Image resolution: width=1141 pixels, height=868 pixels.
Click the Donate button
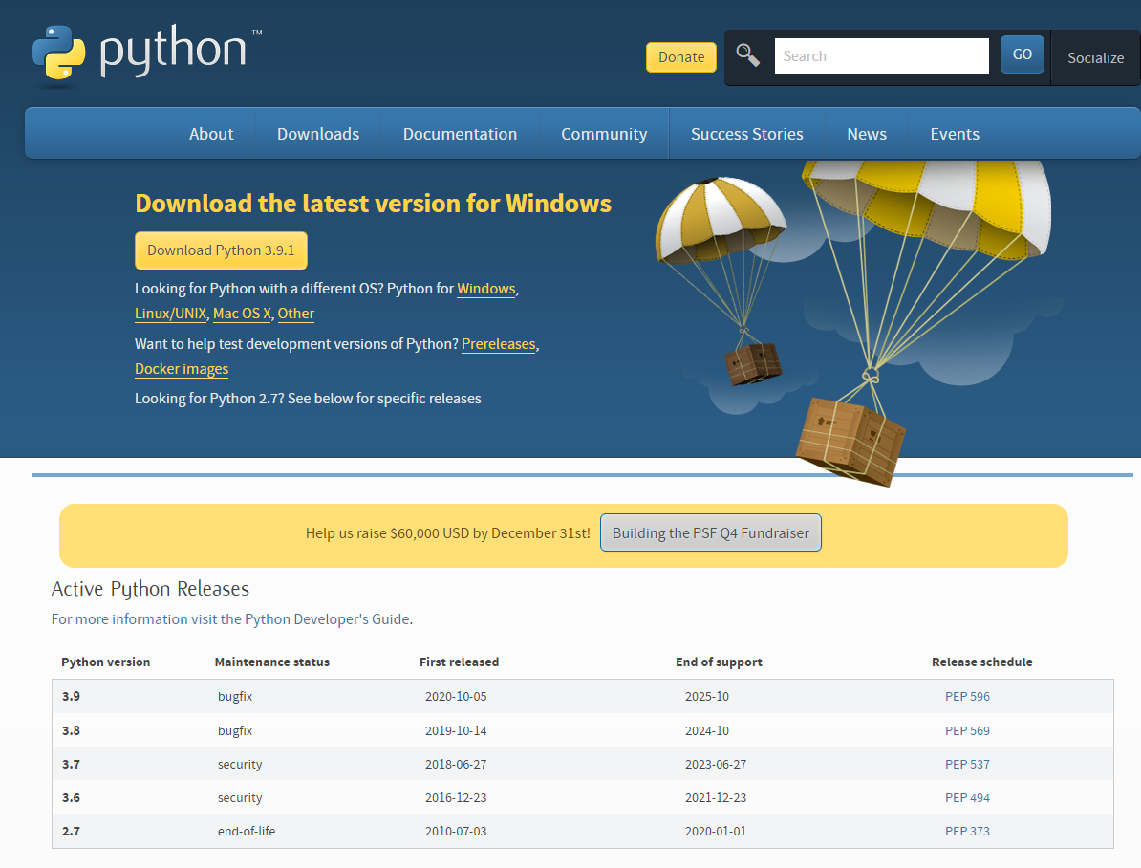tap(681, 57)
